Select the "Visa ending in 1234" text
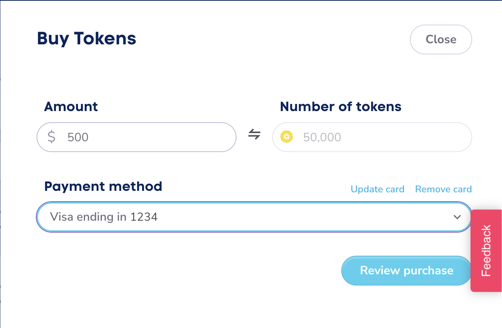502x328 pixels. [104, 217]
